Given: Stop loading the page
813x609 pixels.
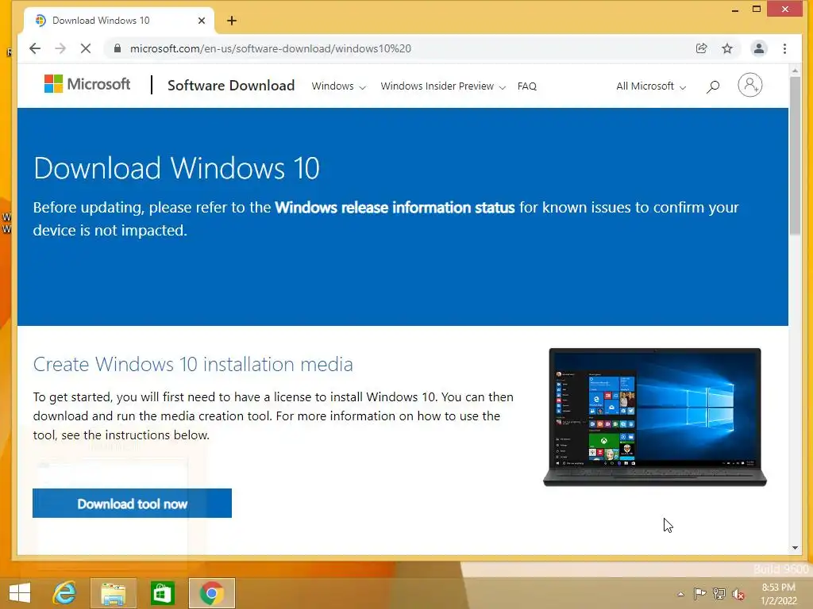Looking at the screenshot, I should click(86, 48).
